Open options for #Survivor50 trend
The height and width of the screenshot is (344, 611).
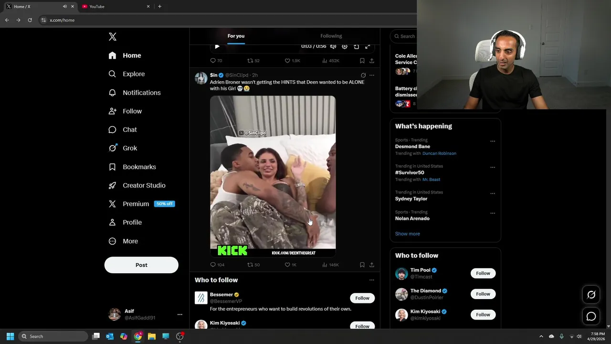point(493,168)
